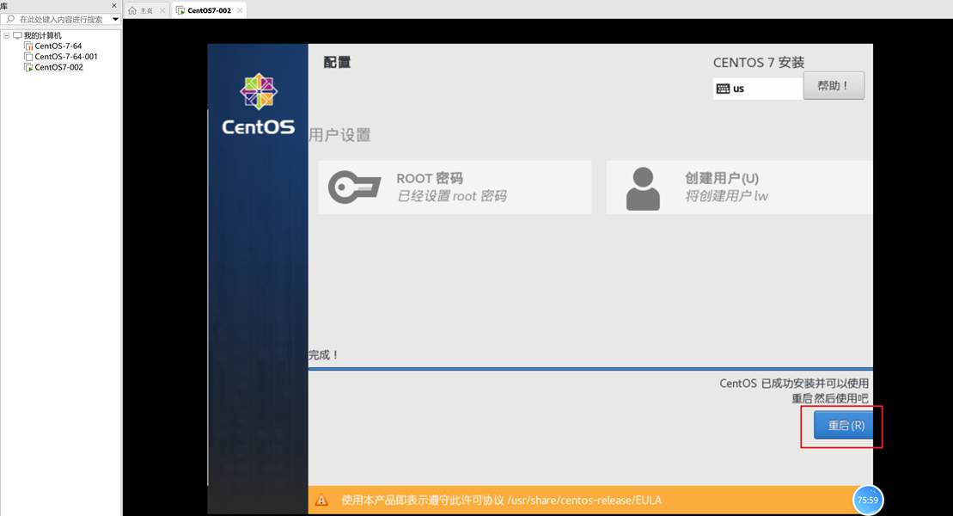Click the 已经设置 root 密码 subtitle
The width and height of the screenshot is (953, 516).
[x=452, y=196]
